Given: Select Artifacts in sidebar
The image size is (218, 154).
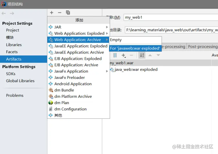Looking at the screenshot, I should pyautogui.click(x=24, y=59).
